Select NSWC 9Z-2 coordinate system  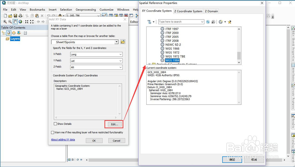173,45
